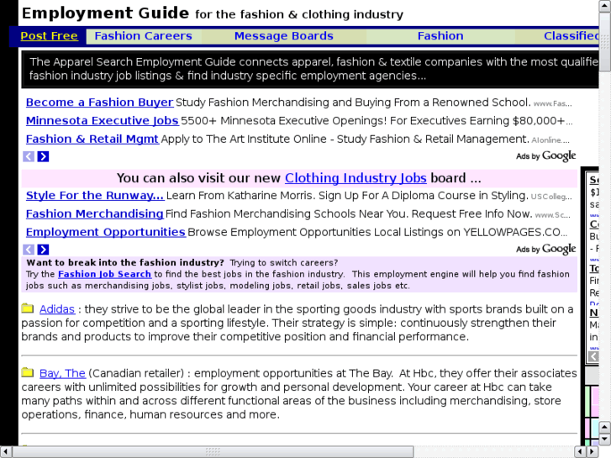The height and width of the screenshot is (458, 611).
Task: Click the previous arrow in first ad block
Action: tap(29, 156)
